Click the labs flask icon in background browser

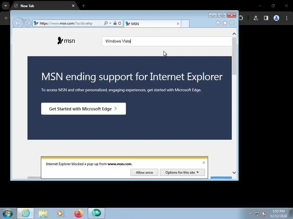tap(256, 18)
